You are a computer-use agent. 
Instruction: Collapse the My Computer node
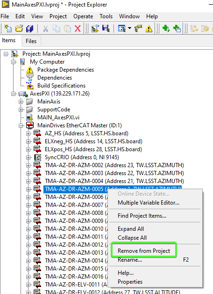click(14, 62)
